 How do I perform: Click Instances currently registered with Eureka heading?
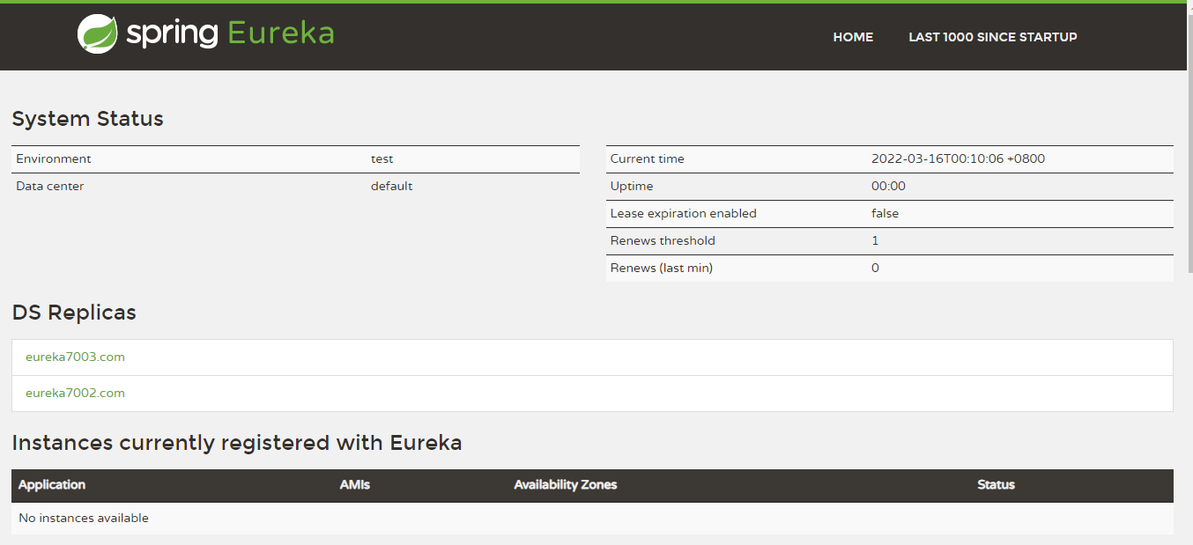click(237, 443)
